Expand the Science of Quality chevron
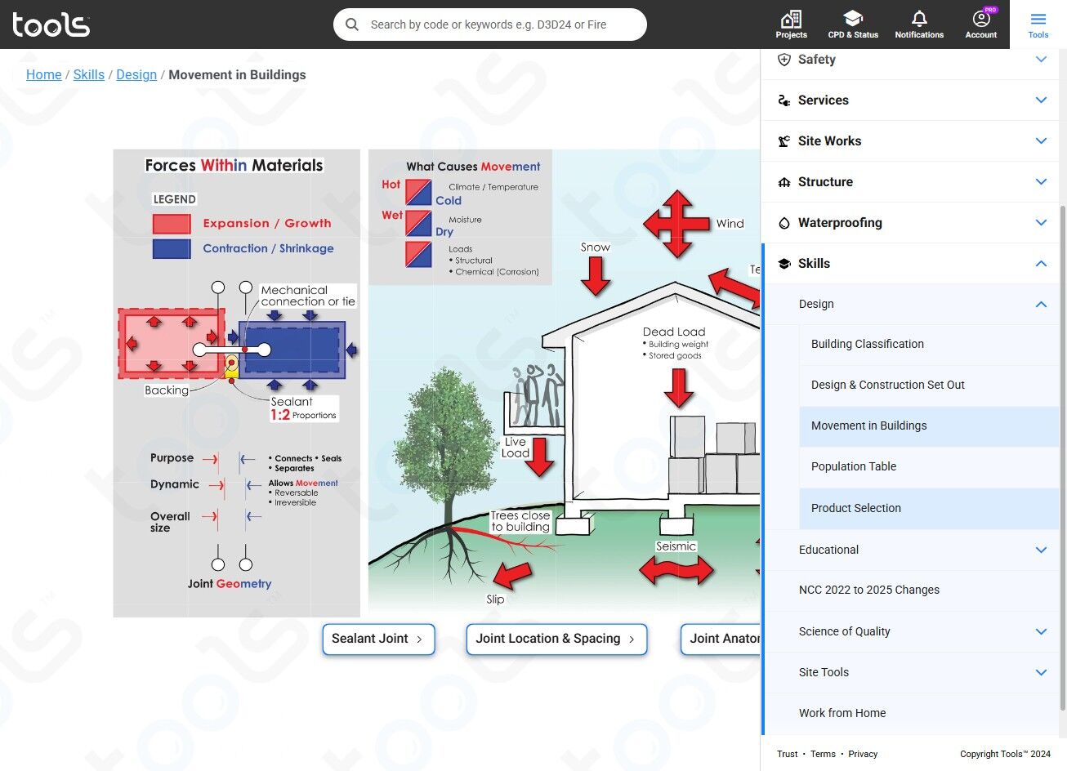This screenshot has width=1067, height=771. (x=1041, y=631)
